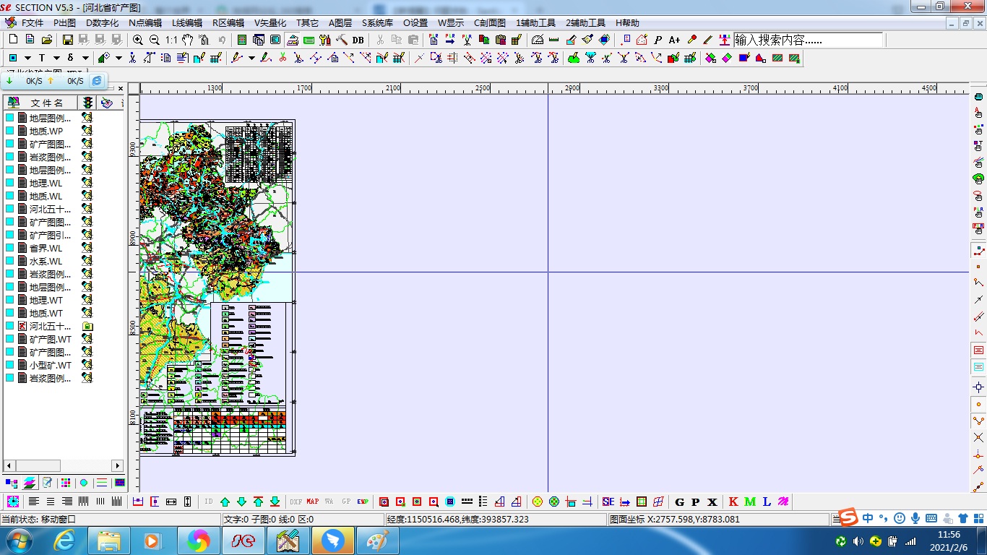
Task: Click the red scissors line cut tool
Action: (x=283, y=58)
